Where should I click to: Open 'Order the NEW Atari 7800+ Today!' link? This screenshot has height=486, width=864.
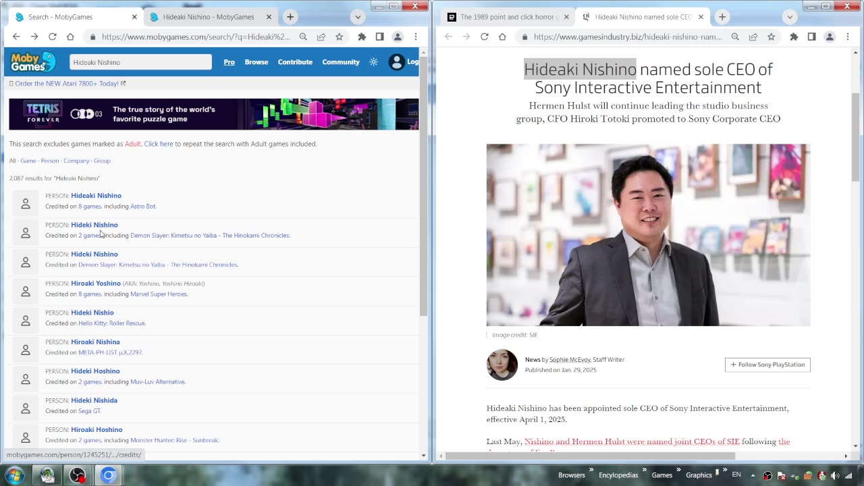pyautogui.click(x=67, y=84)
